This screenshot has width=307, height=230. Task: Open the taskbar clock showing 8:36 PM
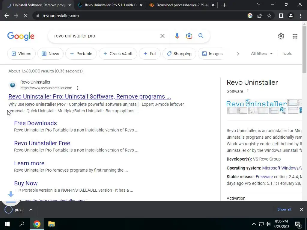(281, 224)
